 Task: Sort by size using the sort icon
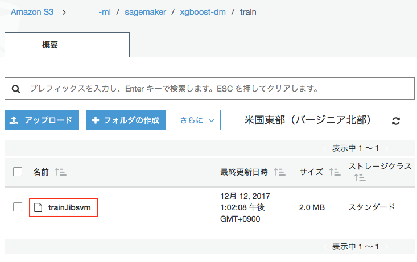pyautogui.click(x=334, y=172)
